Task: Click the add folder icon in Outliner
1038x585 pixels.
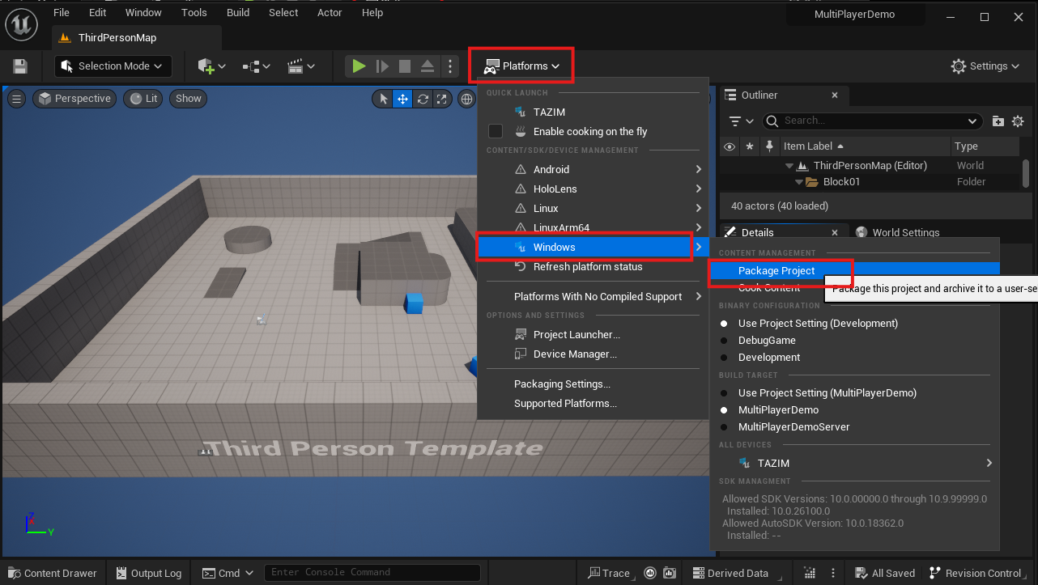Action: 998,121
